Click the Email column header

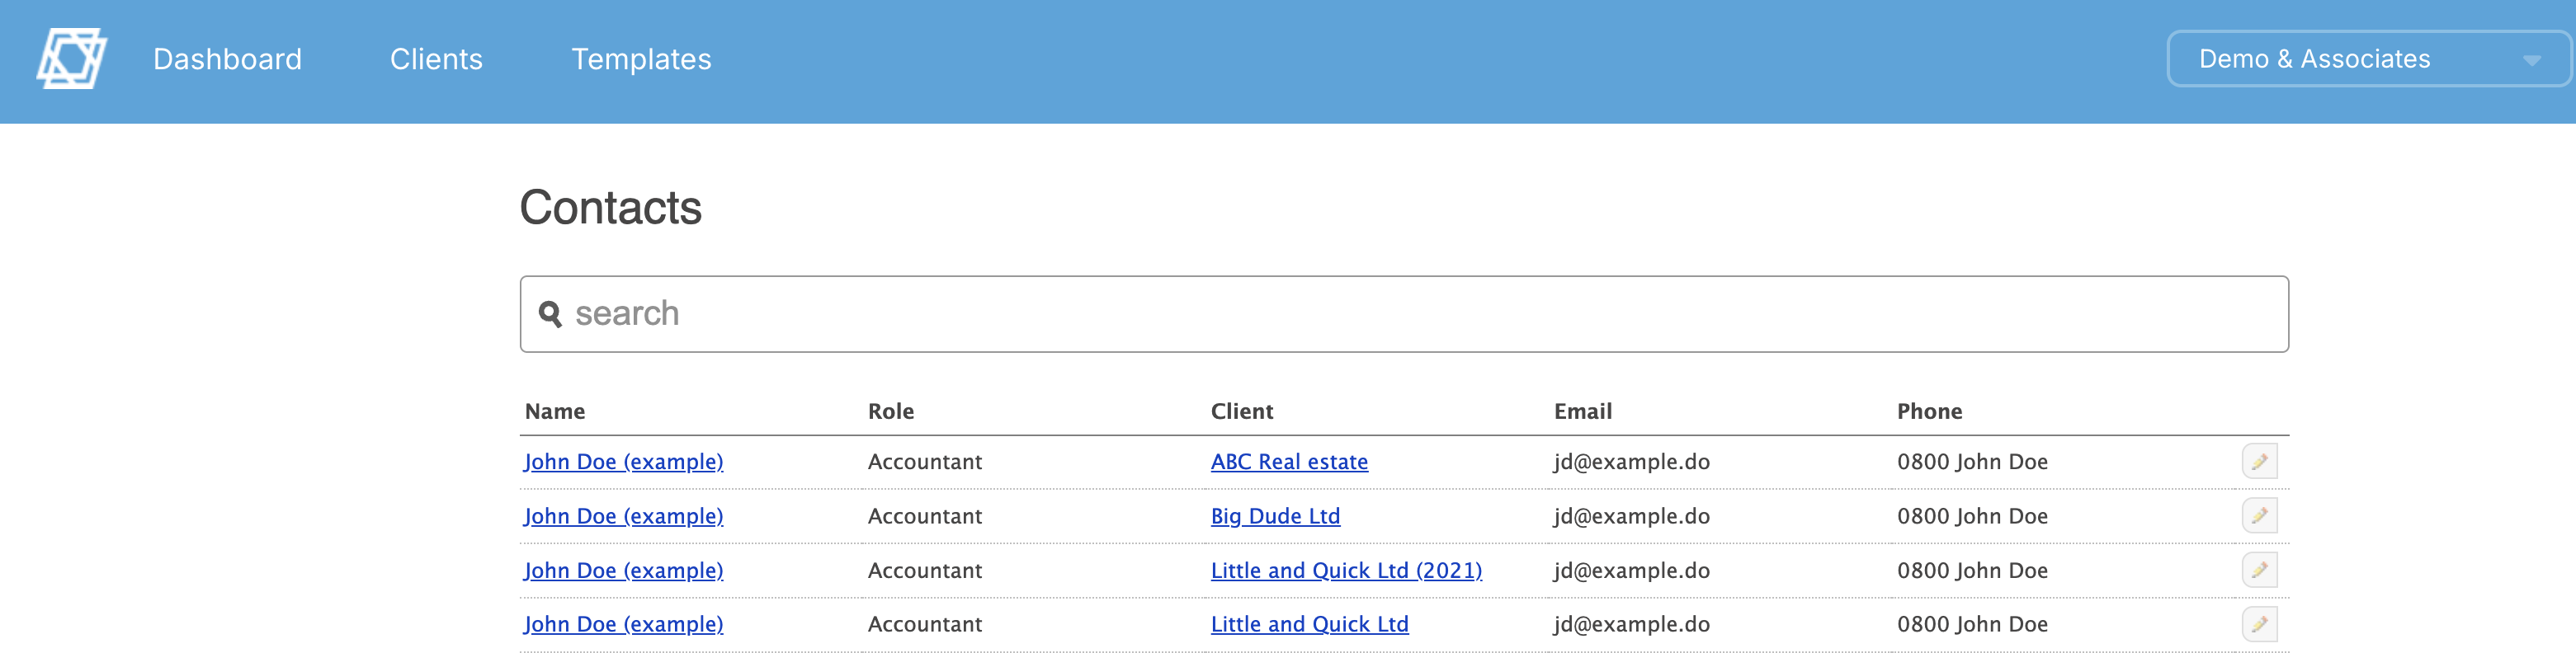pos(1582,411)
